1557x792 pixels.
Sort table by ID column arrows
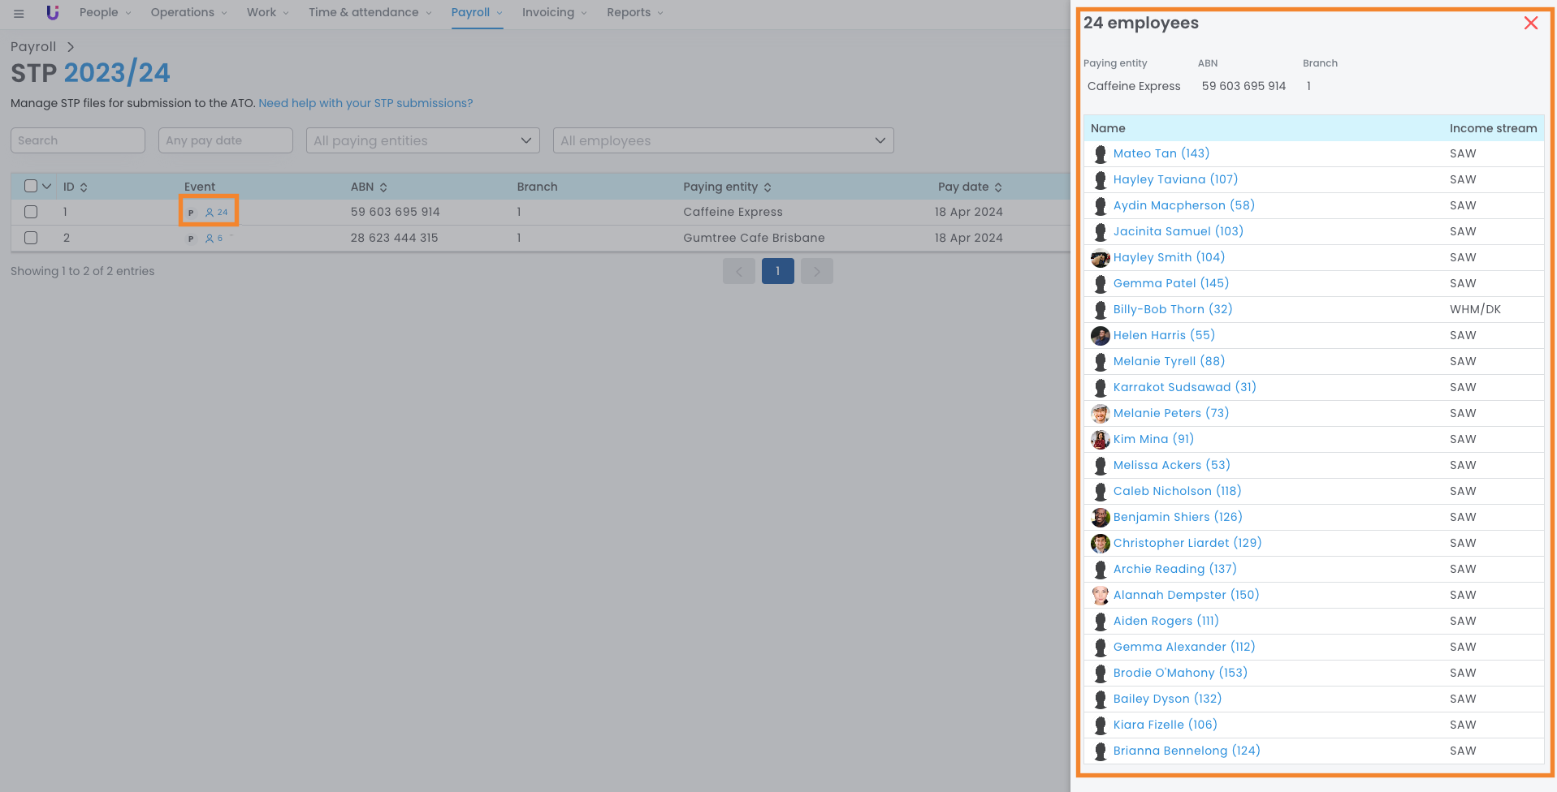point(84,187)
